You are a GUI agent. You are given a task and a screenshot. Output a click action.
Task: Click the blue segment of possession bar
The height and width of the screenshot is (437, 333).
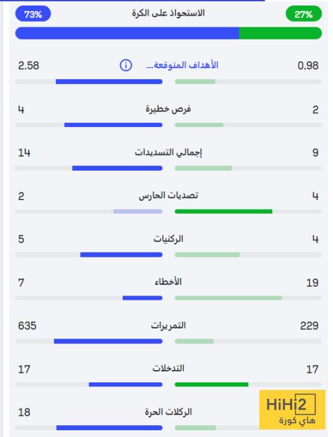pyautogui.click(x=127, y=33)
